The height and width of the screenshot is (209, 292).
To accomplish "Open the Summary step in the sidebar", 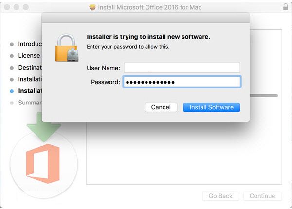I will pos(30,103).
